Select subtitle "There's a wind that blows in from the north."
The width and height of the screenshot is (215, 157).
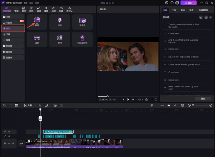(x=187, y=26)
